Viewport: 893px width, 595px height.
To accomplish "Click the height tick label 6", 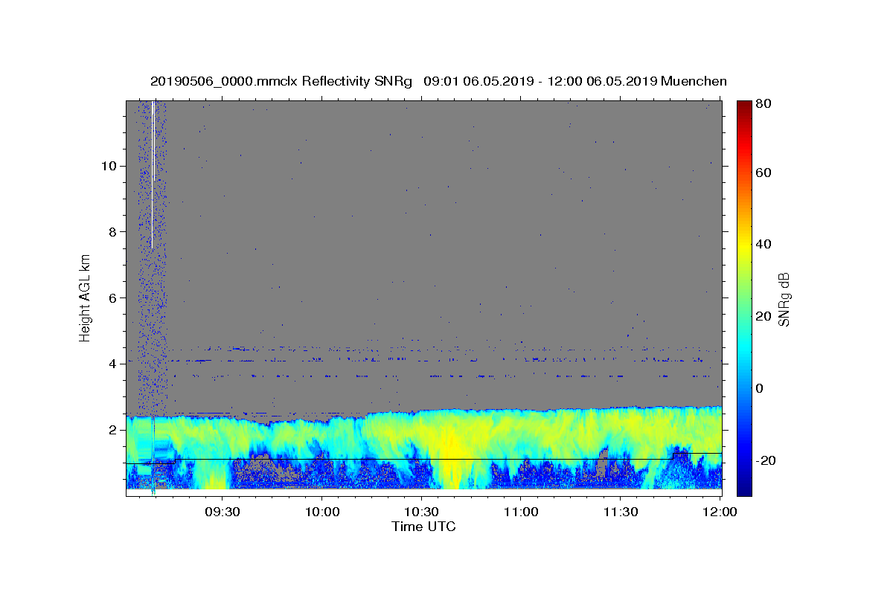I will [113, 297].
